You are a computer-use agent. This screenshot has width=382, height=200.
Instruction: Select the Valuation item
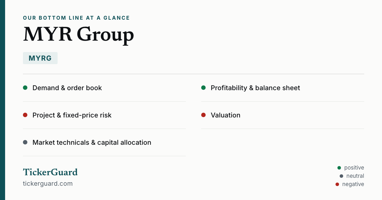pyautogui.click(x=283, y=115)
